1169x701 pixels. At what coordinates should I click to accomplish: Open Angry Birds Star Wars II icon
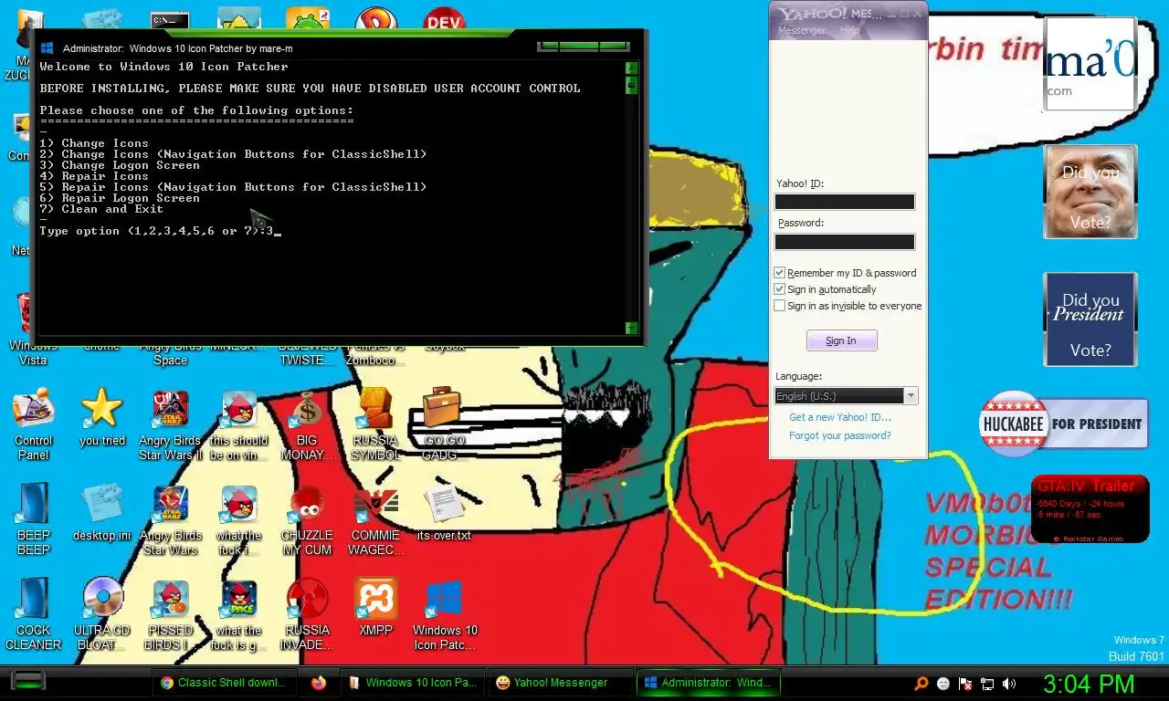tap(170, 424)
